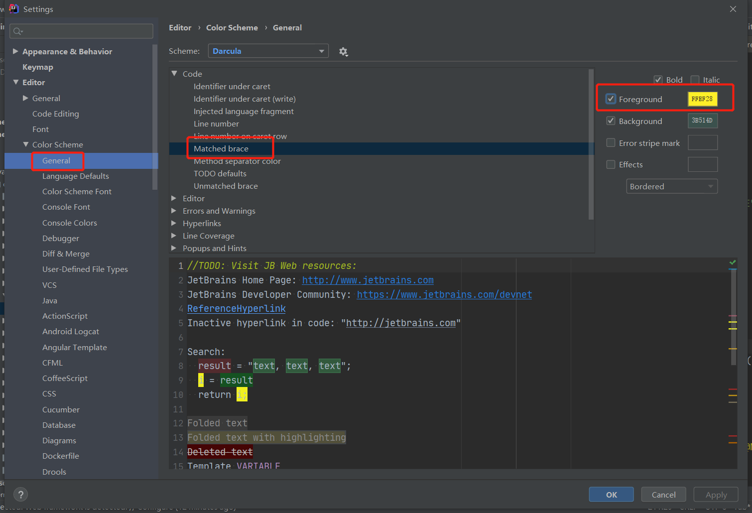Screen dimensions: 752x513
Task: Click the Cancel button
Action: point(664,495)
